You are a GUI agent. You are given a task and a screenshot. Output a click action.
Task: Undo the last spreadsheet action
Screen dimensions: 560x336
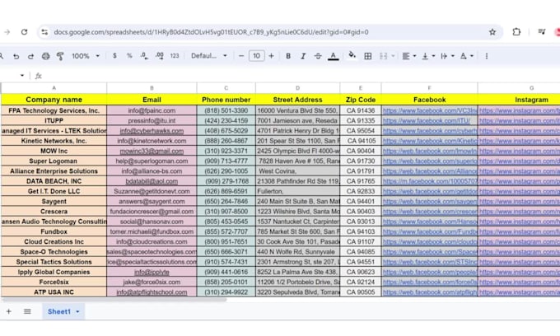point(16,56)
